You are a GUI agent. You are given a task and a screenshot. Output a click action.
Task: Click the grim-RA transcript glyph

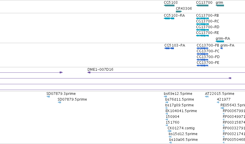[x=220, y=41]
